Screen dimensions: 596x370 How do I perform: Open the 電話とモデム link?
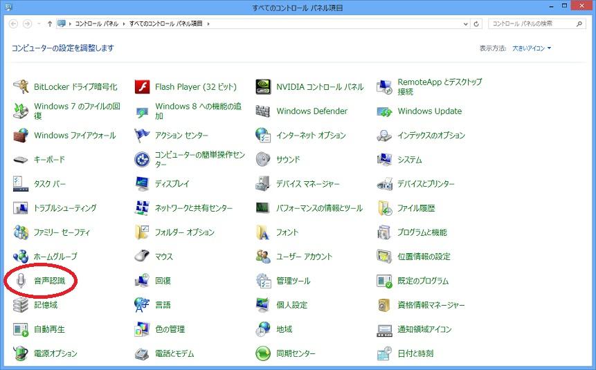[174, 353]
